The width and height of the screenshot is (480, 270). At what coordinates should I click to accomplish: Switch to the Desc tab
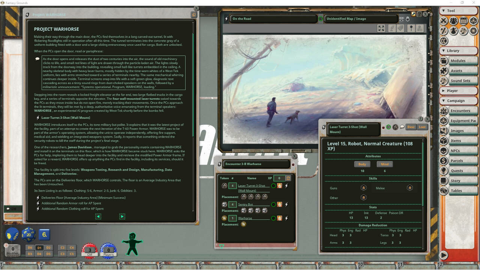coord(411,127)
